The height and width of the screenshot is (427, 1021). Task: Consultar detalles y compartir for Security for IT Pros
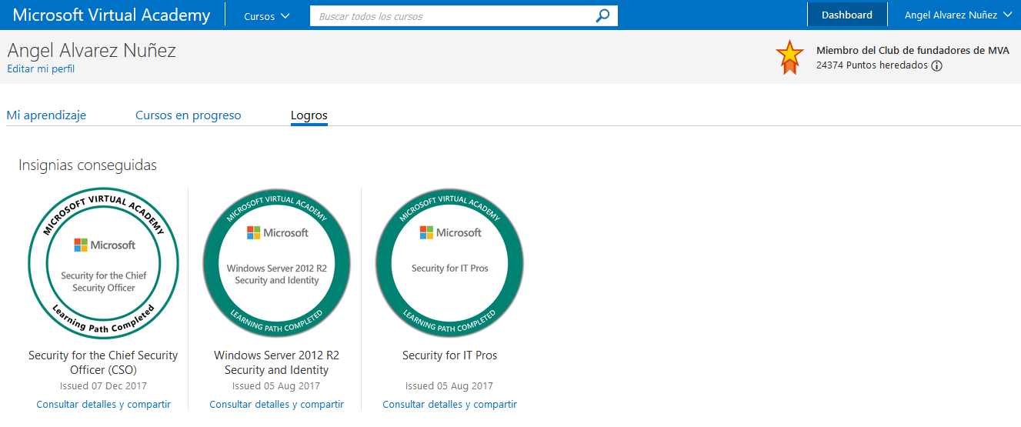(449, 405)
